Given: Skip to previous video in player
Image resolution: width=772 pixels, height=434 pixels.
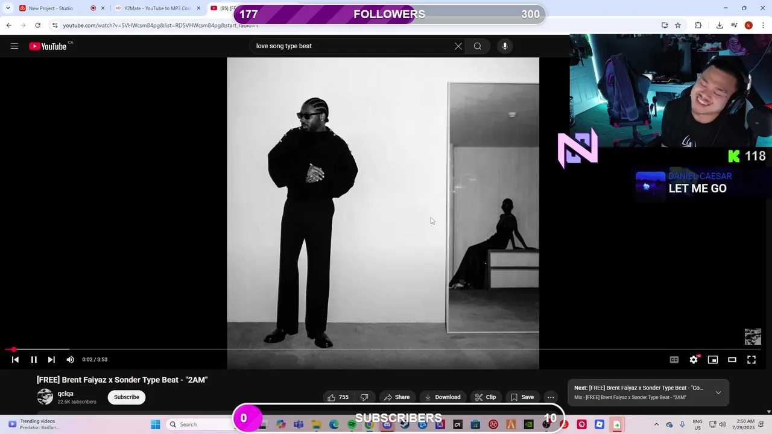Looking at the screenshot, I should [15, 359].
